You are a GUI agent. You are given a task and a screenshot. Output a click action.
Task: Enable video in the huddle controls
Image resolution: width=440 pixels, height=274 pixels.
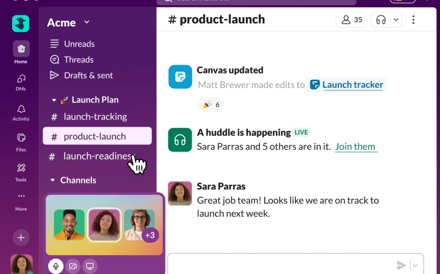[x=72, y=266]
